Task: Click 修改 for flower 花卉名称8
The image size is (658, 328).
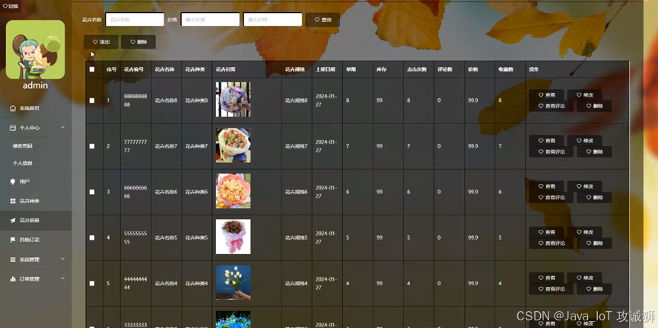Action: coord(584,95)
